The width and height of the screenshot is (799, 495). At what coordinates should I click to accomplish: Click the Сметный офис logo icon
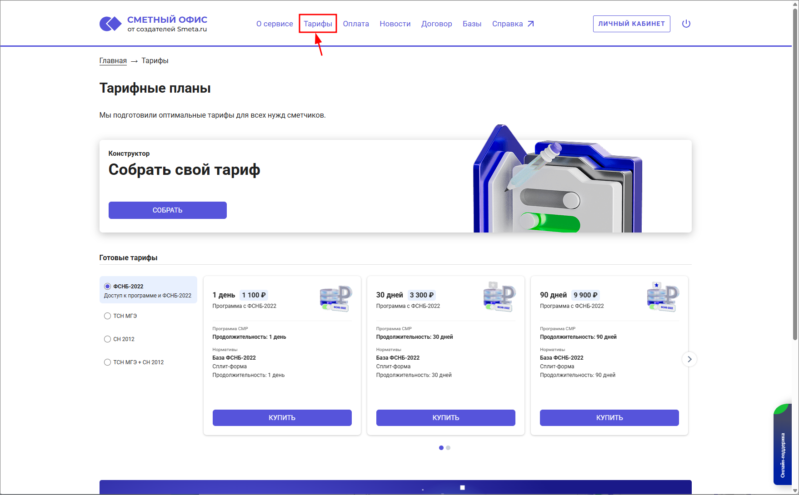click(x=110, y=24)
